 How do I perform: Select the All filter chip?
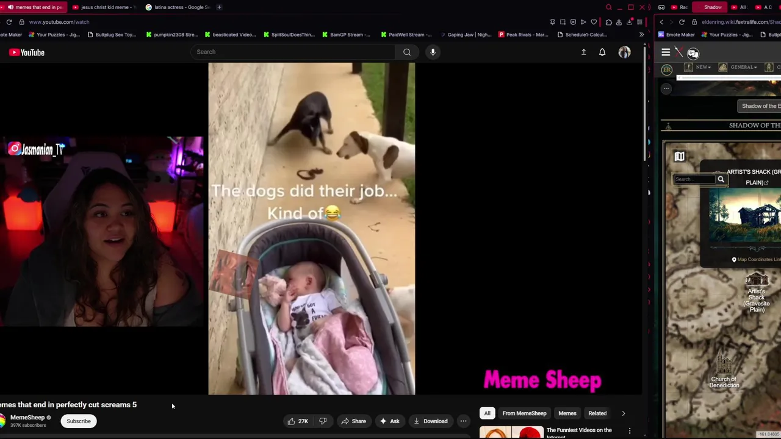pos(487,413)
